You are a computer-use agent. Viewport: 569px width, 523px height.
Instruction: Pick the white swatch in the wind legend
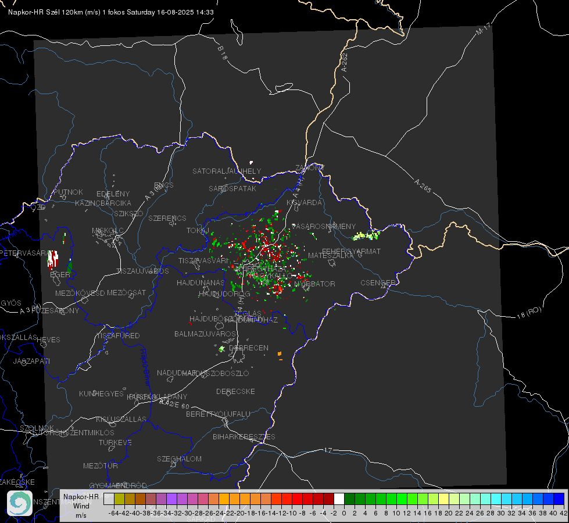[339, 499]
